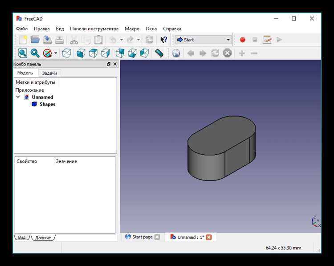The height and width of the screenshot is (266, 334).
Task: Select the Unnamed : 1* document tab
Action: point(191,237)
